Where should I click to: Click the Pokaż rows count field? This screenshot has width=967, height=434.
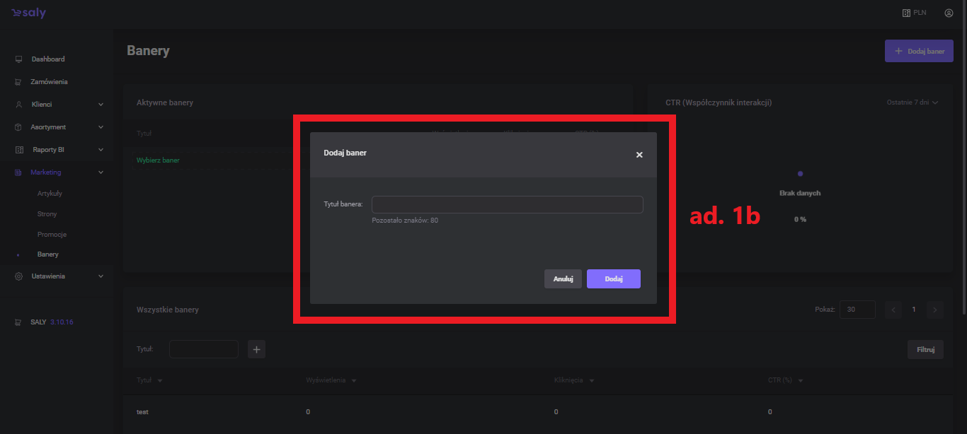(x=857, y=310)
